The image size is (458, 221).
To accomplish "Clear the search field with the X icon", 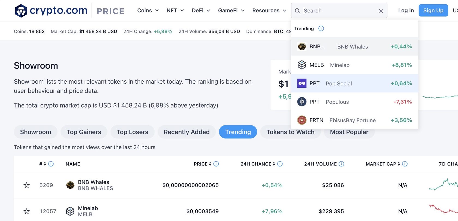I will 381,11.
